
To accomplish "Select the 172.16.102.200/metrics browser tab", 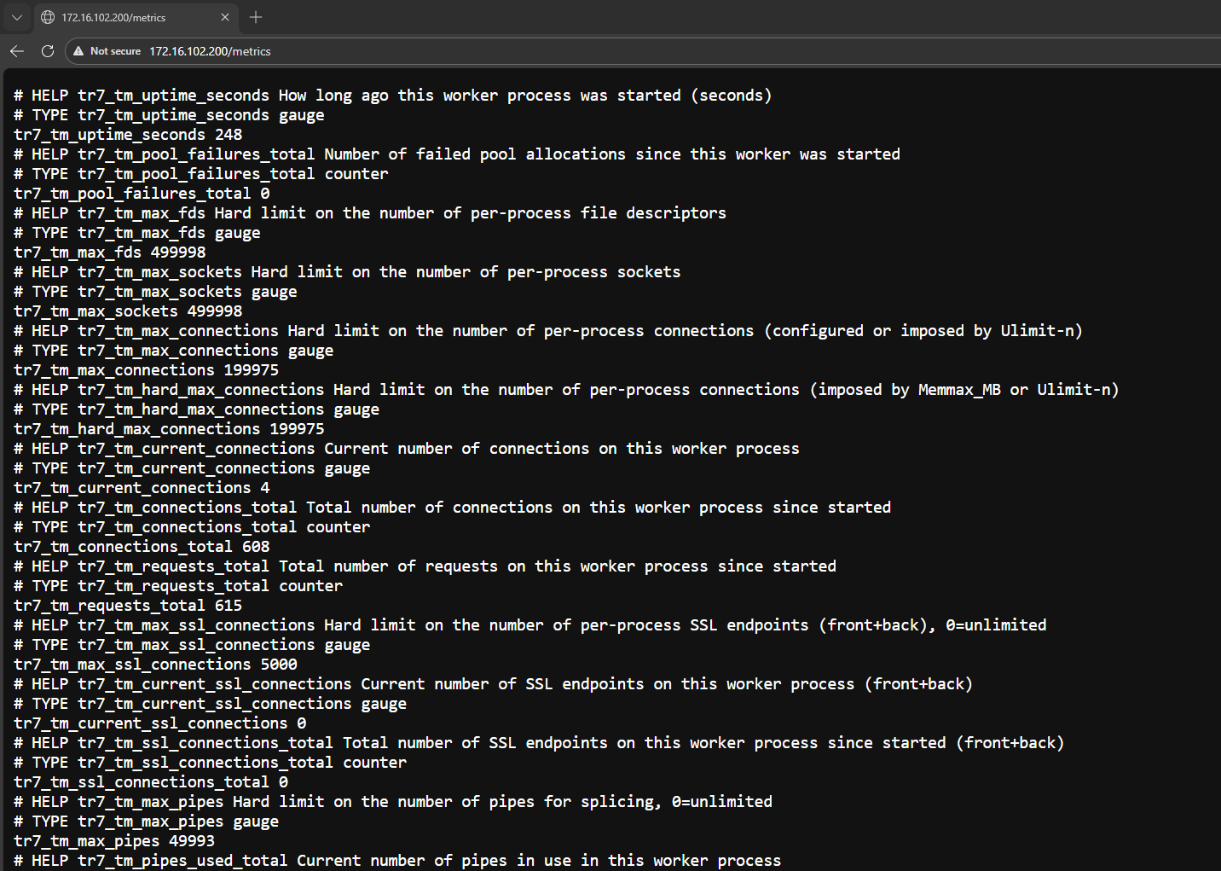I will [136, 17].
